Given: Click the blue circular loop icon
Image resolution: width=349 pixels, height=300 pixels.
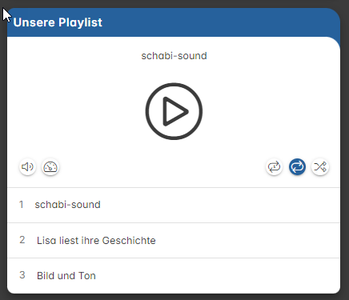Looking at the screenshot, I should (x=297, y=167).
